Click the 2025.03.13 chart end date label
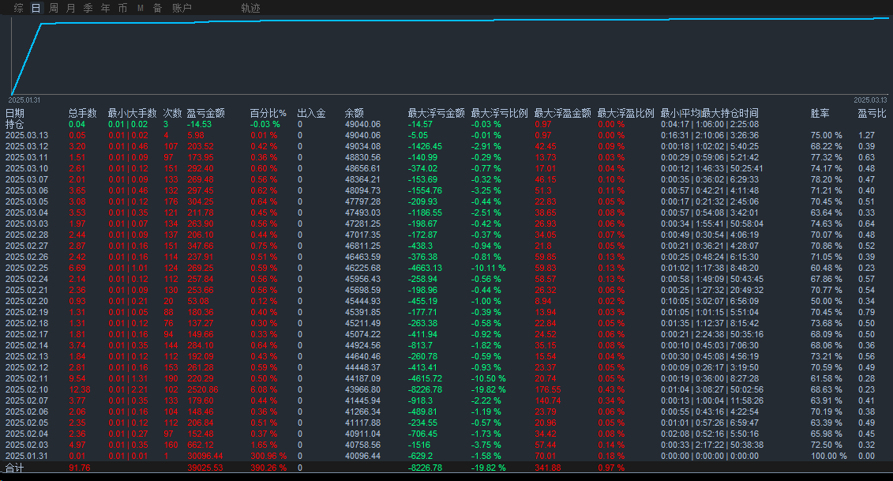Image resolution: width=893 pixels, height=481 pixels. pos(870,100)
